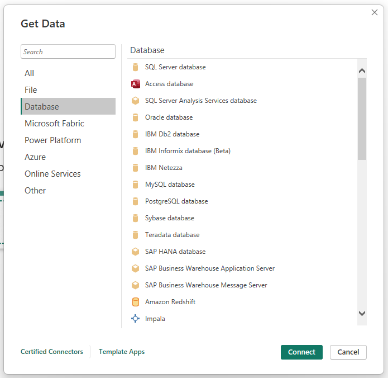Open the Online Services category
The width and height of the screenshot is (388, 378).
tap(68, 174)
